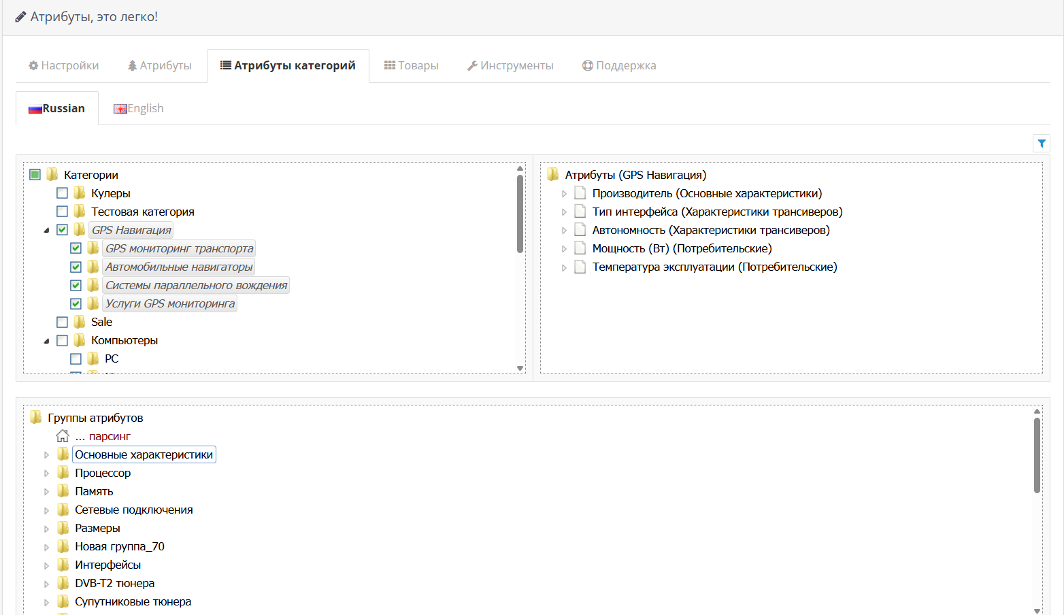
Task: Collapse the GPS Навигация tree node
Action: pos(46,230)
